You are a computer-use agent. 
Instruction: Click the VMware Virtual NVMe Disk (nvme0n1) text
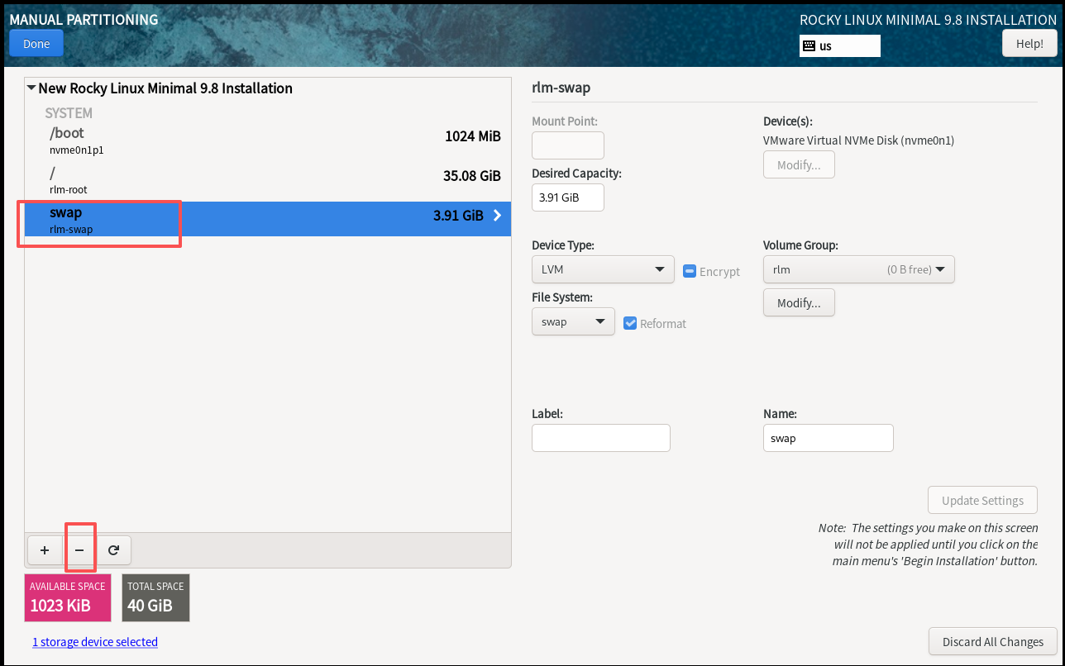pyautogui.click(x=859, y=140)
